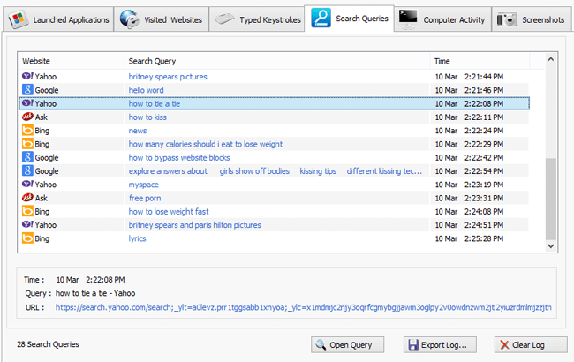This screenshot has width=574, height=362.
Task: Select the Search Queries tab
Action: [x=349, y=19]
